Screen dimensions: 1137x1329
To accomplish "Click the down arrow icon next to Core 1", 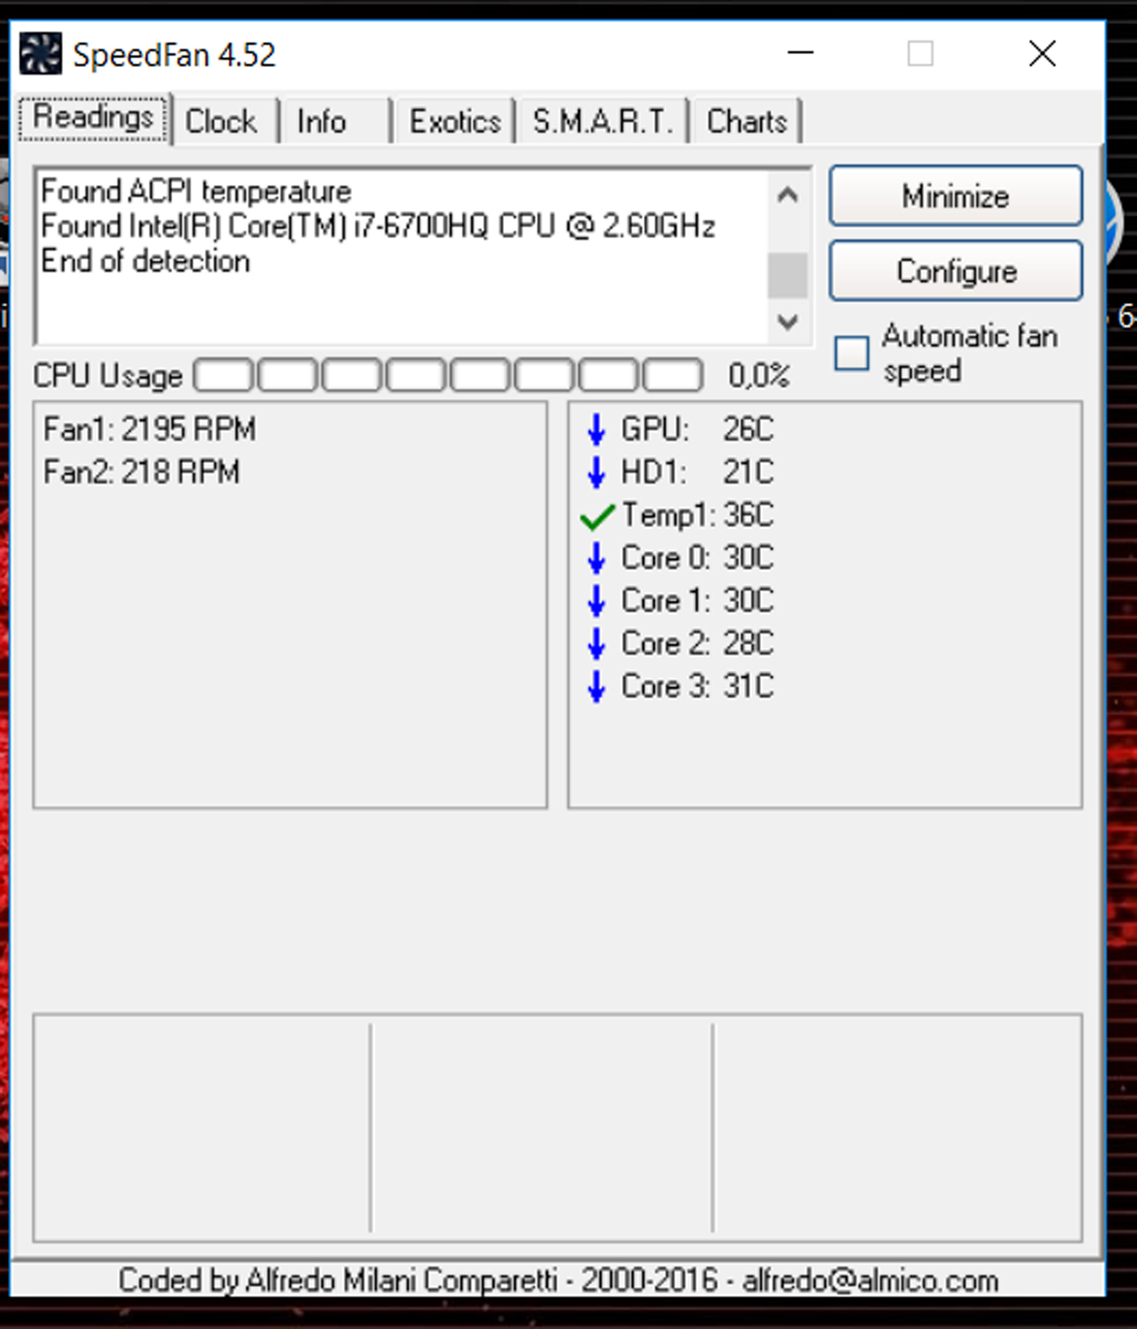I will (x=596, y=601).
